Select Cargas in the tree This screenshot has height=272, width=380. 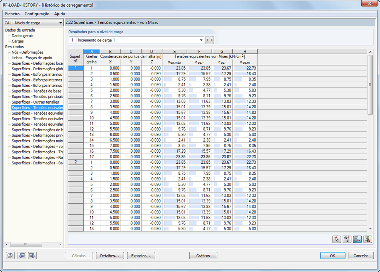18,41
